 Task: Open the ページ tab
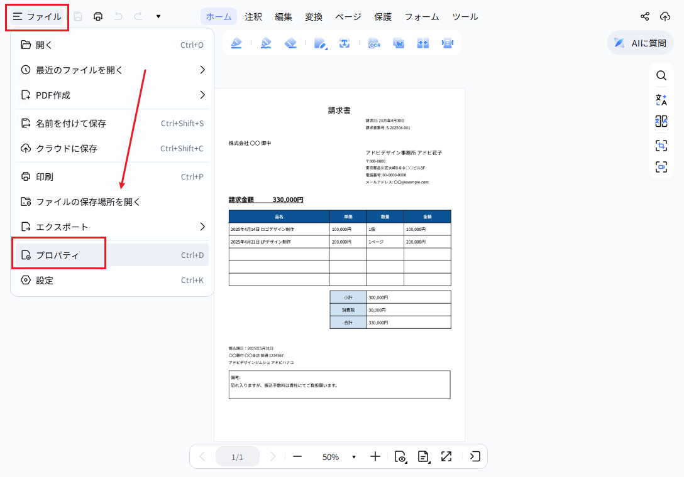(348, 16)
